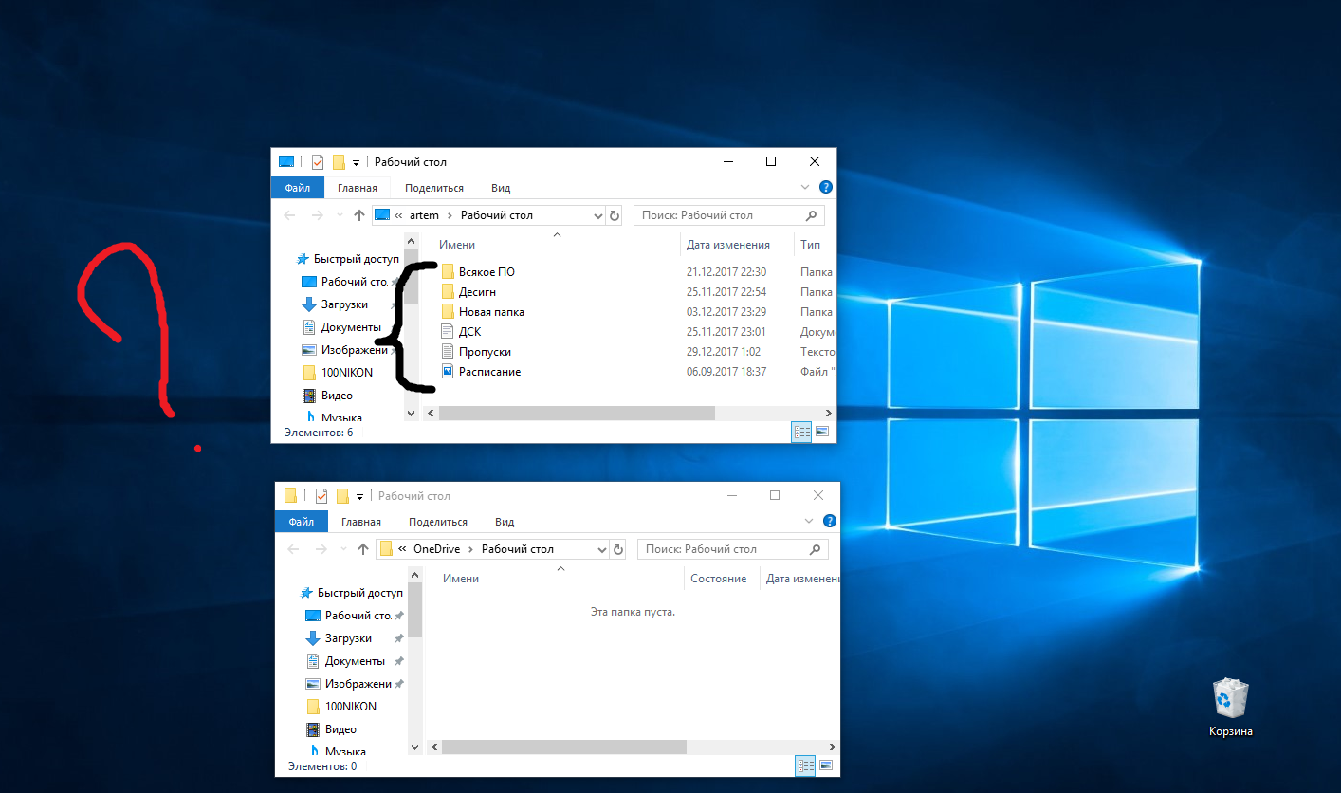1341x793 pixels.
Task: Open Загрузки in top window sidebar
Action: (x=337, y=304)
